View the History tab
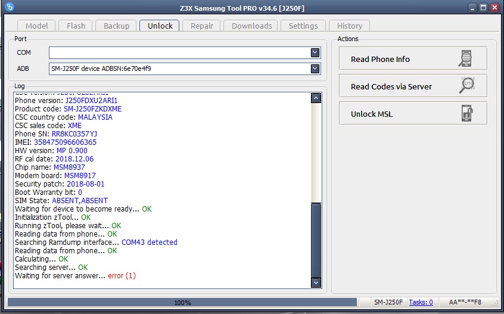 pos(349,26)
